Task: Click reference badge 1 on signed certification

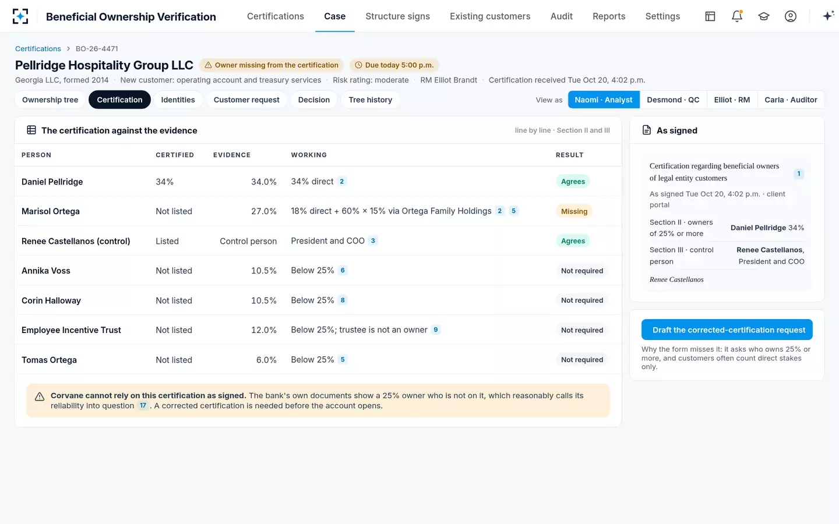Action: [x=799, y=174]
